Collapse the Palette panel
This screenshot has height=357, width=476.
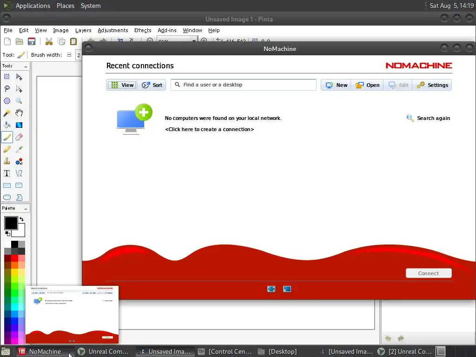pos(26,209)
